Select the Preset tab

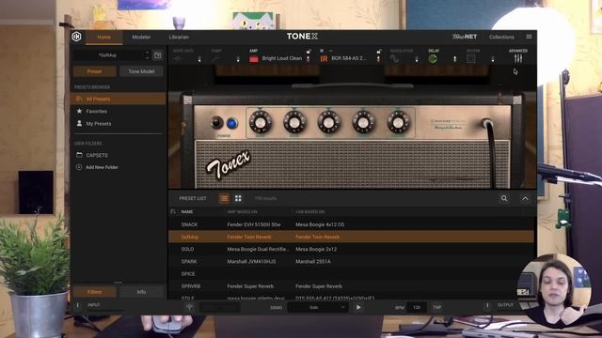click(94, 71)
